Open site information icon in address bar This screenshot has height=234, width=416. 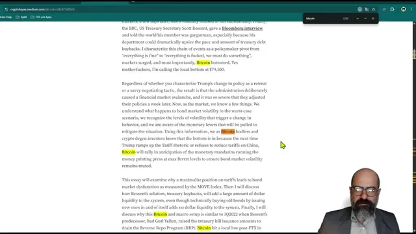tap(6, 9)
